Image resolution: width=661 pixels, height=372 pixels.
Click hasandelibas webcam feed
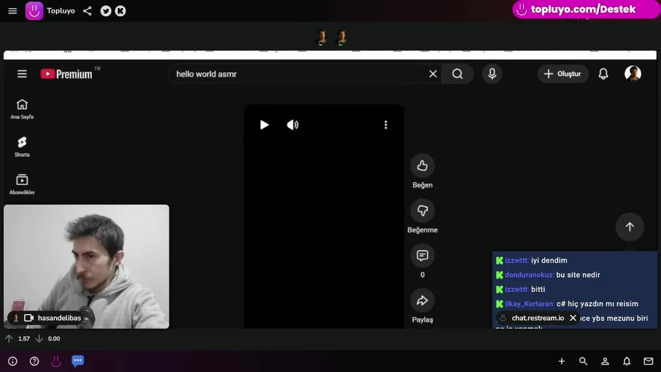[86, 266]
